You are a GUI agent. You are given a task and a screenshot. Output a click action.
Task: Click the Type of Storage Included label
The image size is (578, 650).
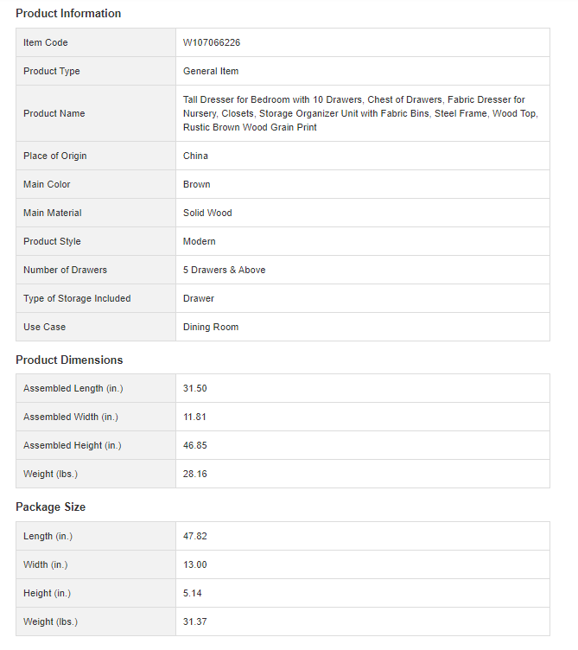click(x=77, y=298)
